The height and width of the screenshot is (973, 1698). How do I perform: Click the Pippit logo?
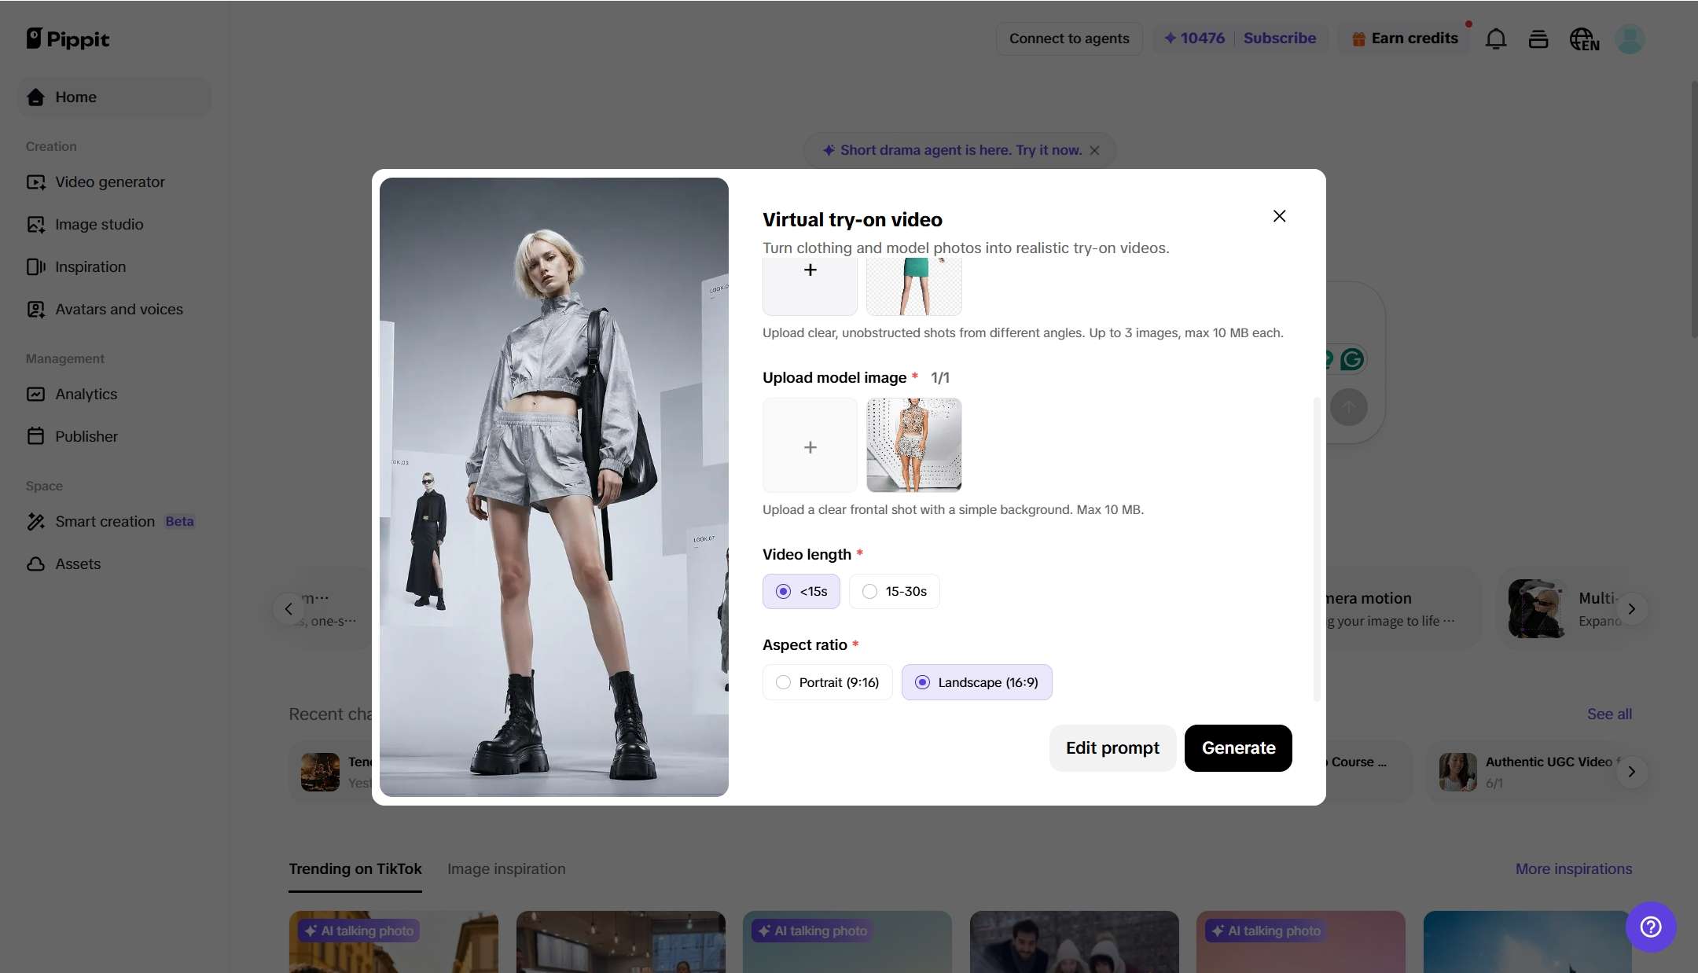pos(68,39)
